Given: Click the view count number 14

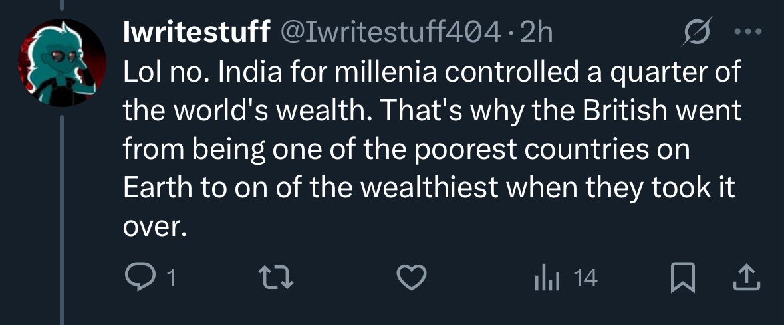Looking at the screenshot, I should coord(585,278).
